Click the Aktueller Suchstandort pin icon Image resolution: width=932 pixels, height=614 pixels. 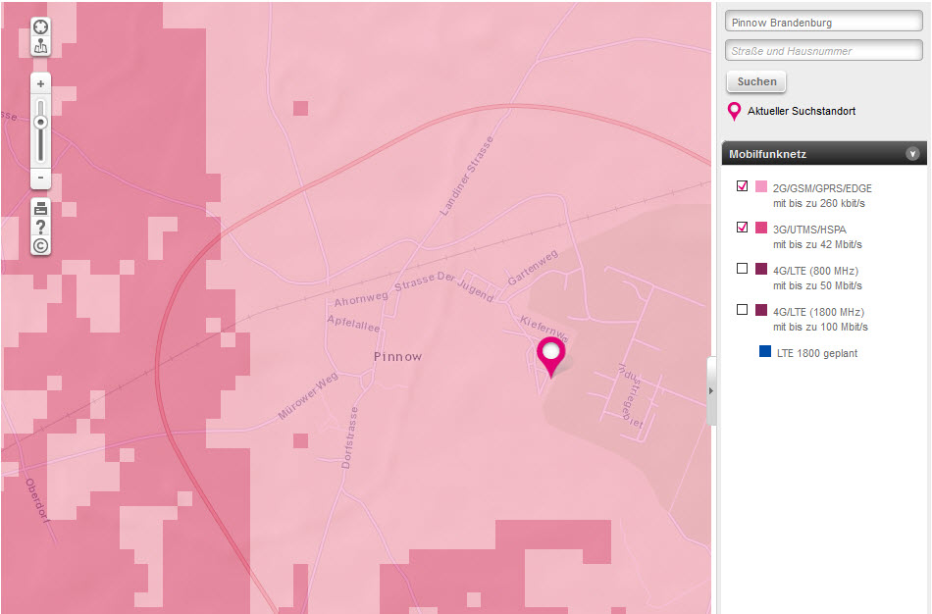pyautogui.click(x=734, y=111)
